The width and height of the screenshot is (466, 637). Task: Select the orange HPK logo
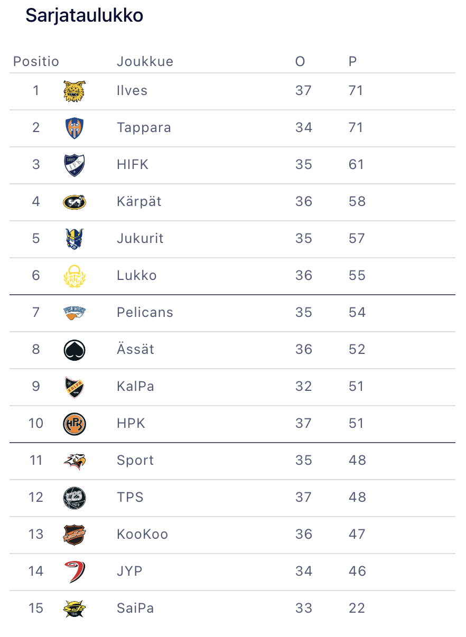coord(74,424)
